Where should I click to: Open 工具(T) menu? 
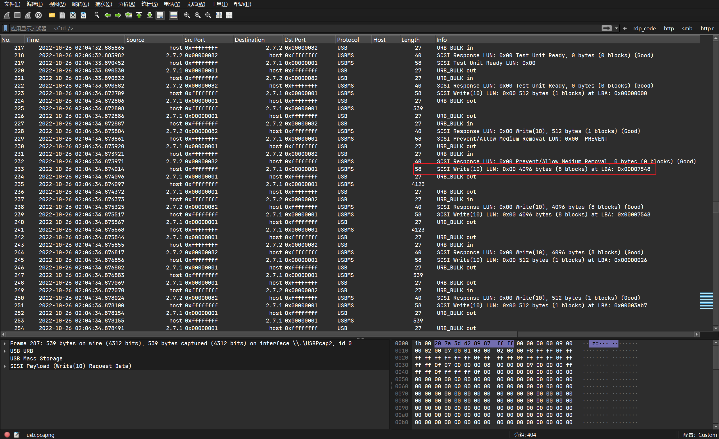click(x=219, y=4)
